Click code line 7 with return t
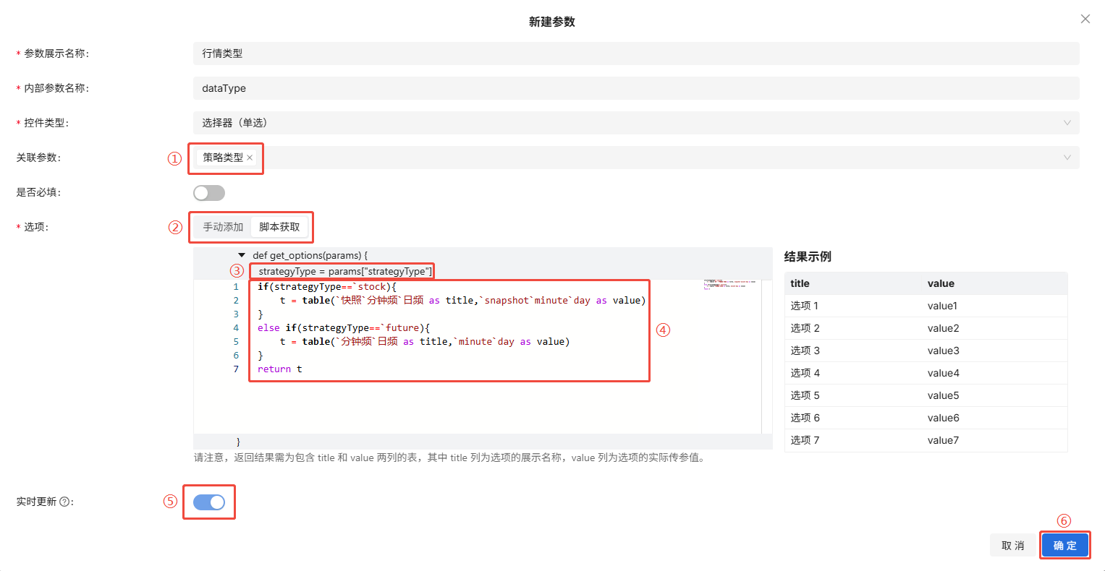This screenshot has height=571, width=1105. point(280,369)
